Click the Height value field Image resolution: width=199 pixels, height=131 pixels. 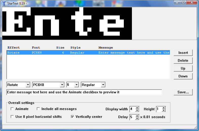[159, 109]
